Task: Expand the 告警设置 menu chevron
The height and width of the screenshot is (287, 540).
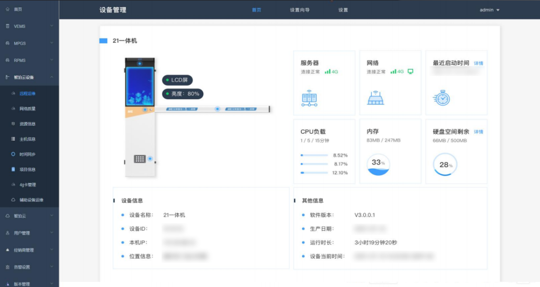Action: pos(51,267)
